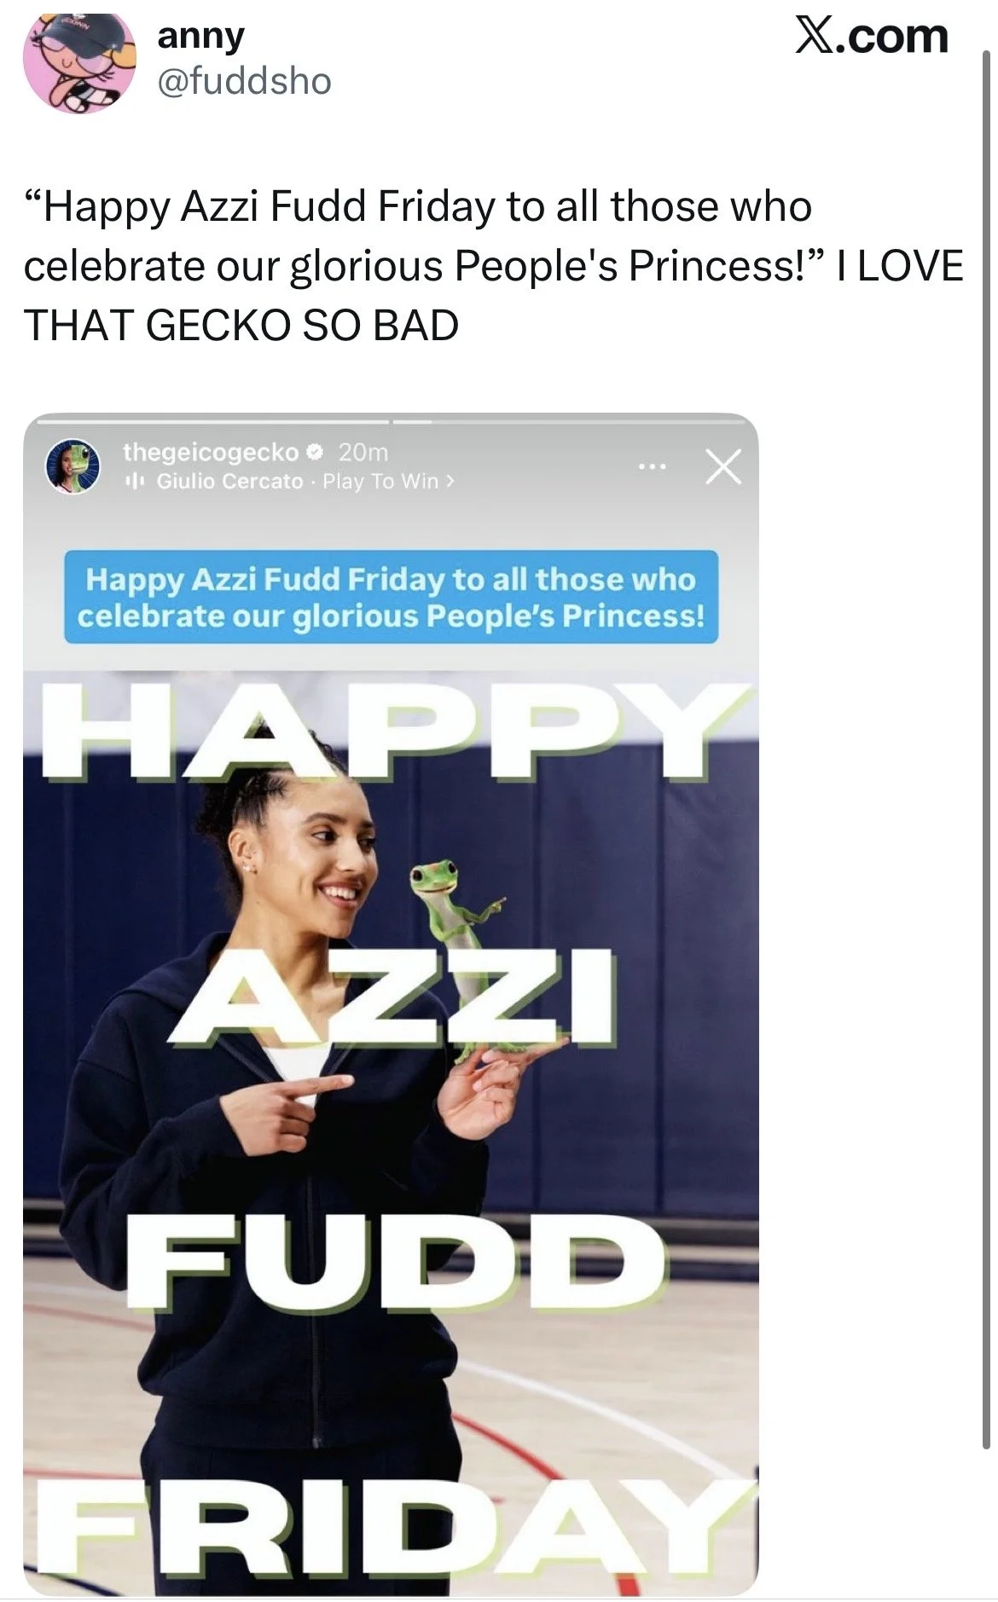The image size is (998, 1602).
Task: Open anny's pink cartoon profile avatar
Action: 78,62
